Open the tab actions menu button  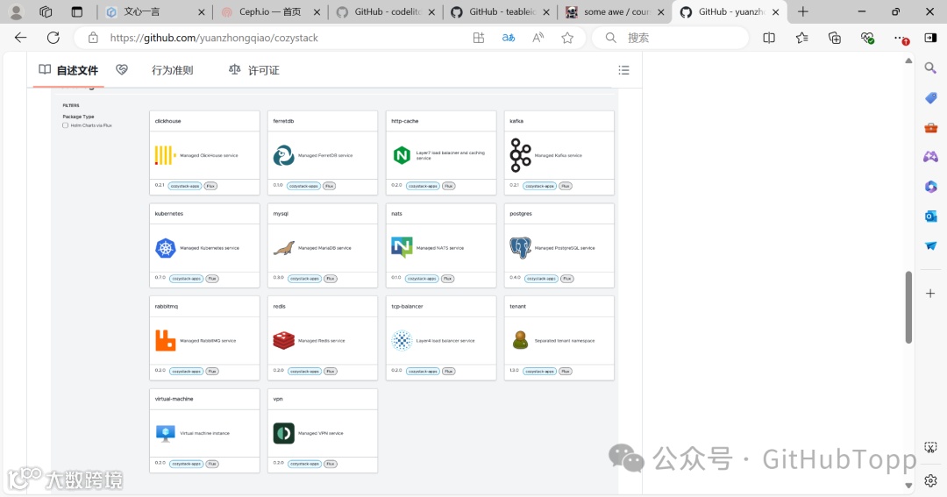[76, 12]
